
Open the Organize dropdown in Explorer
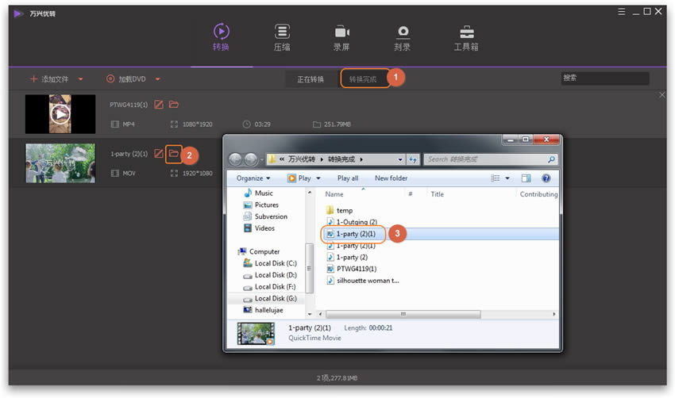[253, 178]
